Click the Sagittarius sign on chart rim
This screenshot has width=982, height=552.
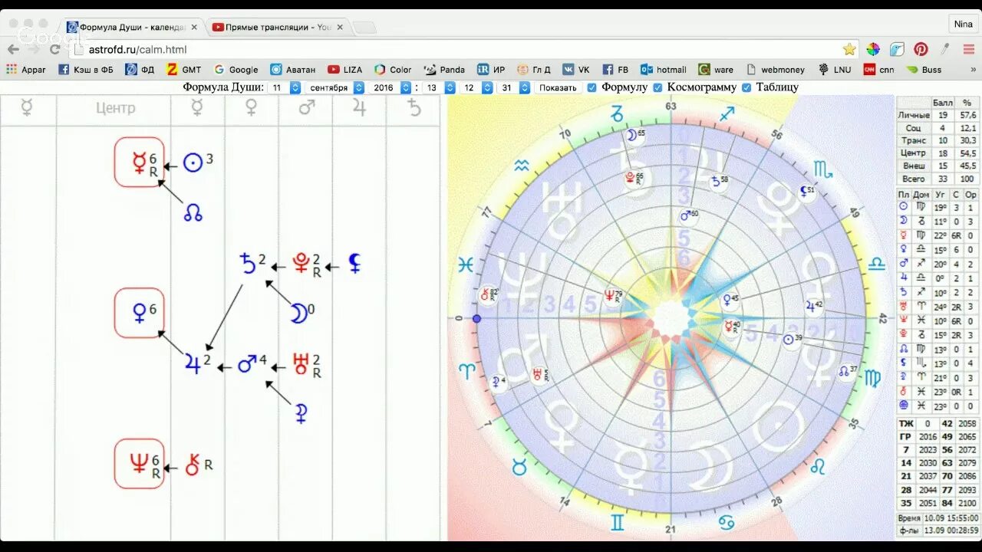726,114
